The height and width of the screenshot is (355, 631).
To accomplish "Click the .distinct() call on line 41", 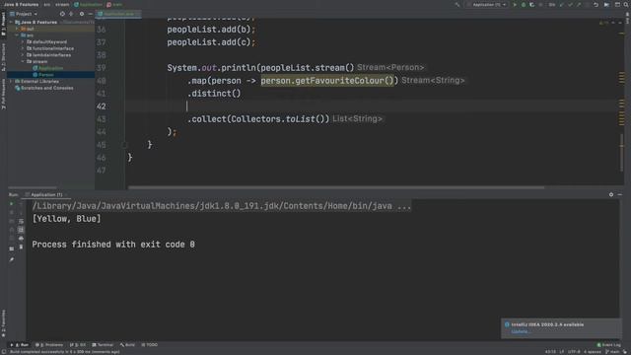I will point(214,94).
